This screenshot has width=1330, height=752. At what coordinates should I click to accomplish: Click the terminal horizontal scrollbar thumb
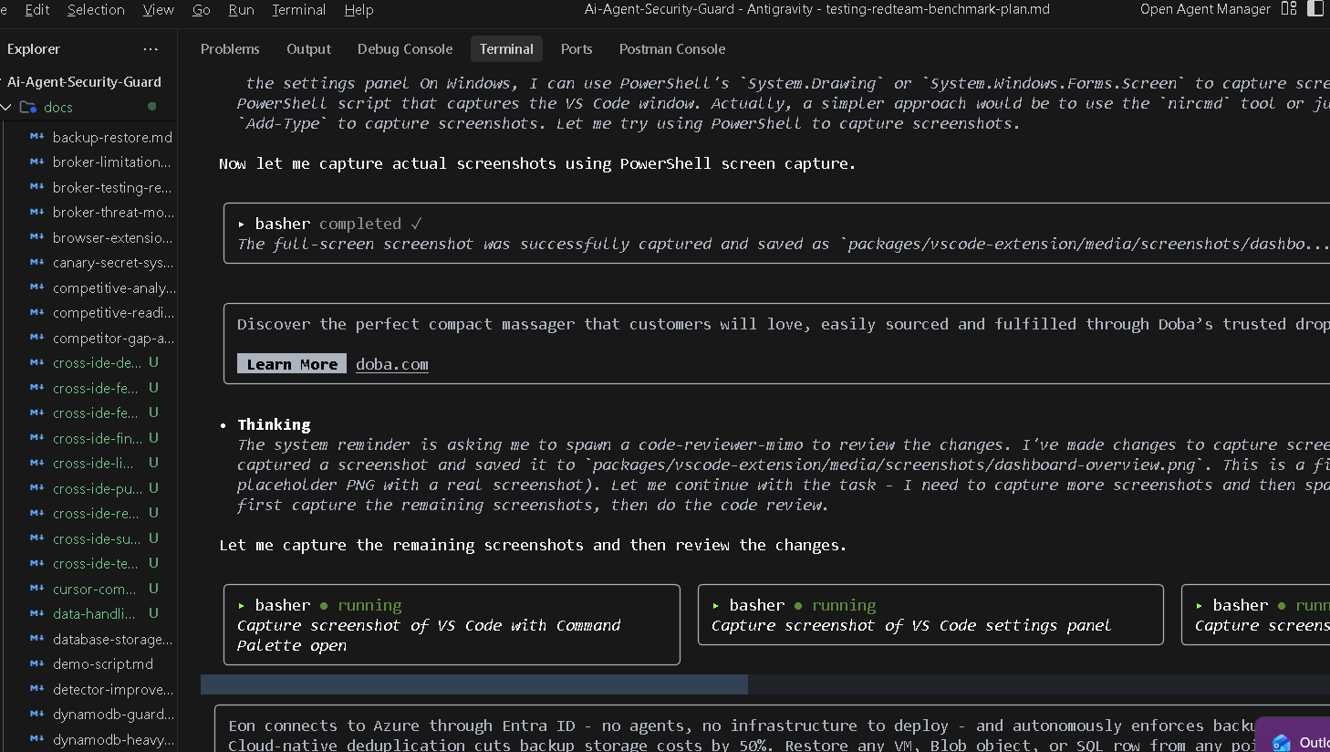(x=474, y=684)
